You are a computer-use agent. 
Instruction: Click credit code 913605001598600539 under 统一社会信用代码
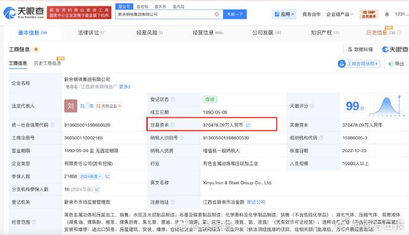point(87,125)
